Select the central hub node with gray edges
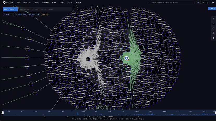 tap(88, 59)
